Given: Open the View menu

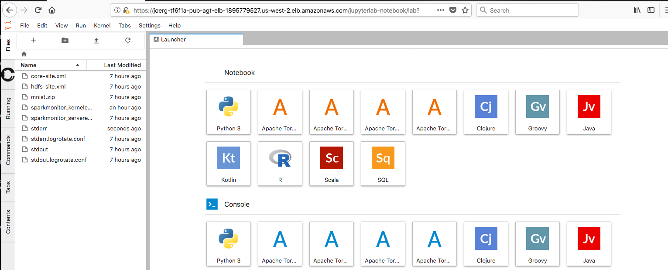Looking at the screenshot, I should tap(62, 25).
